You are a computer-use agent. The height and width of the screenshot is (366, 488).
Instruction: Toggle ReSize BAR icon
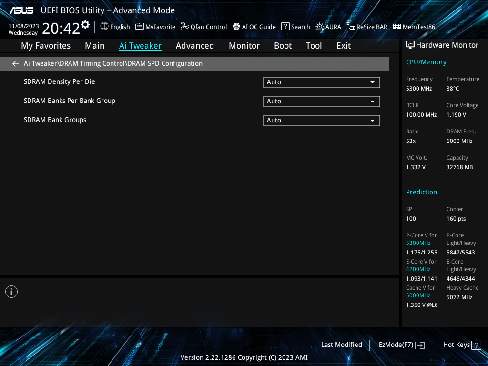[351, 27]
